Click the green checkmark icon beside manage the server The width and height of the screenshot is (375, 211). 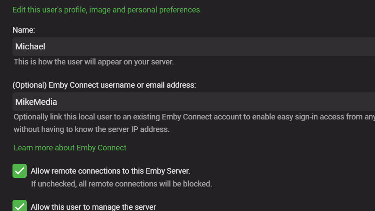tap(20, 206)
